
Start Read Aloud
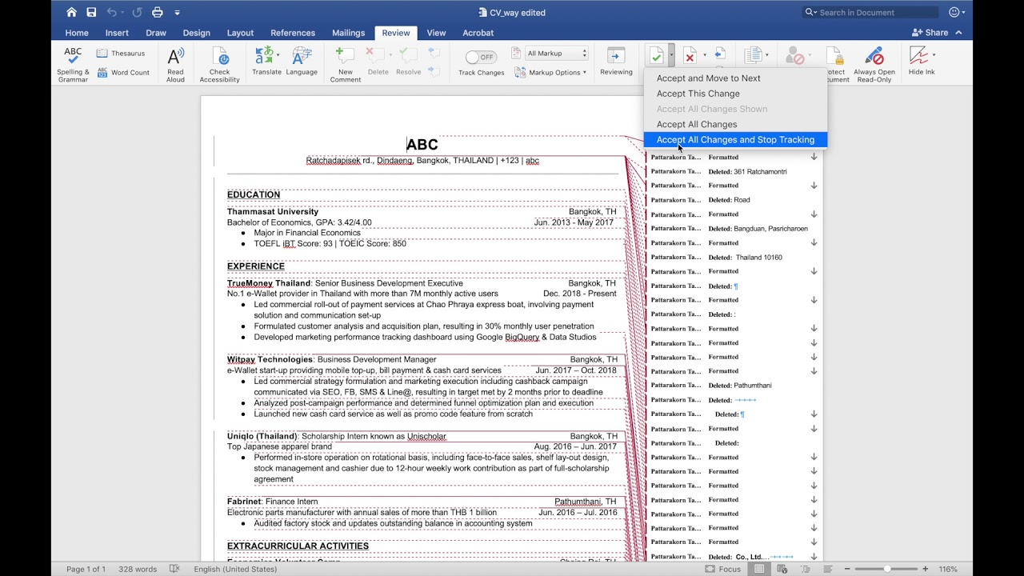click(175, 64)
